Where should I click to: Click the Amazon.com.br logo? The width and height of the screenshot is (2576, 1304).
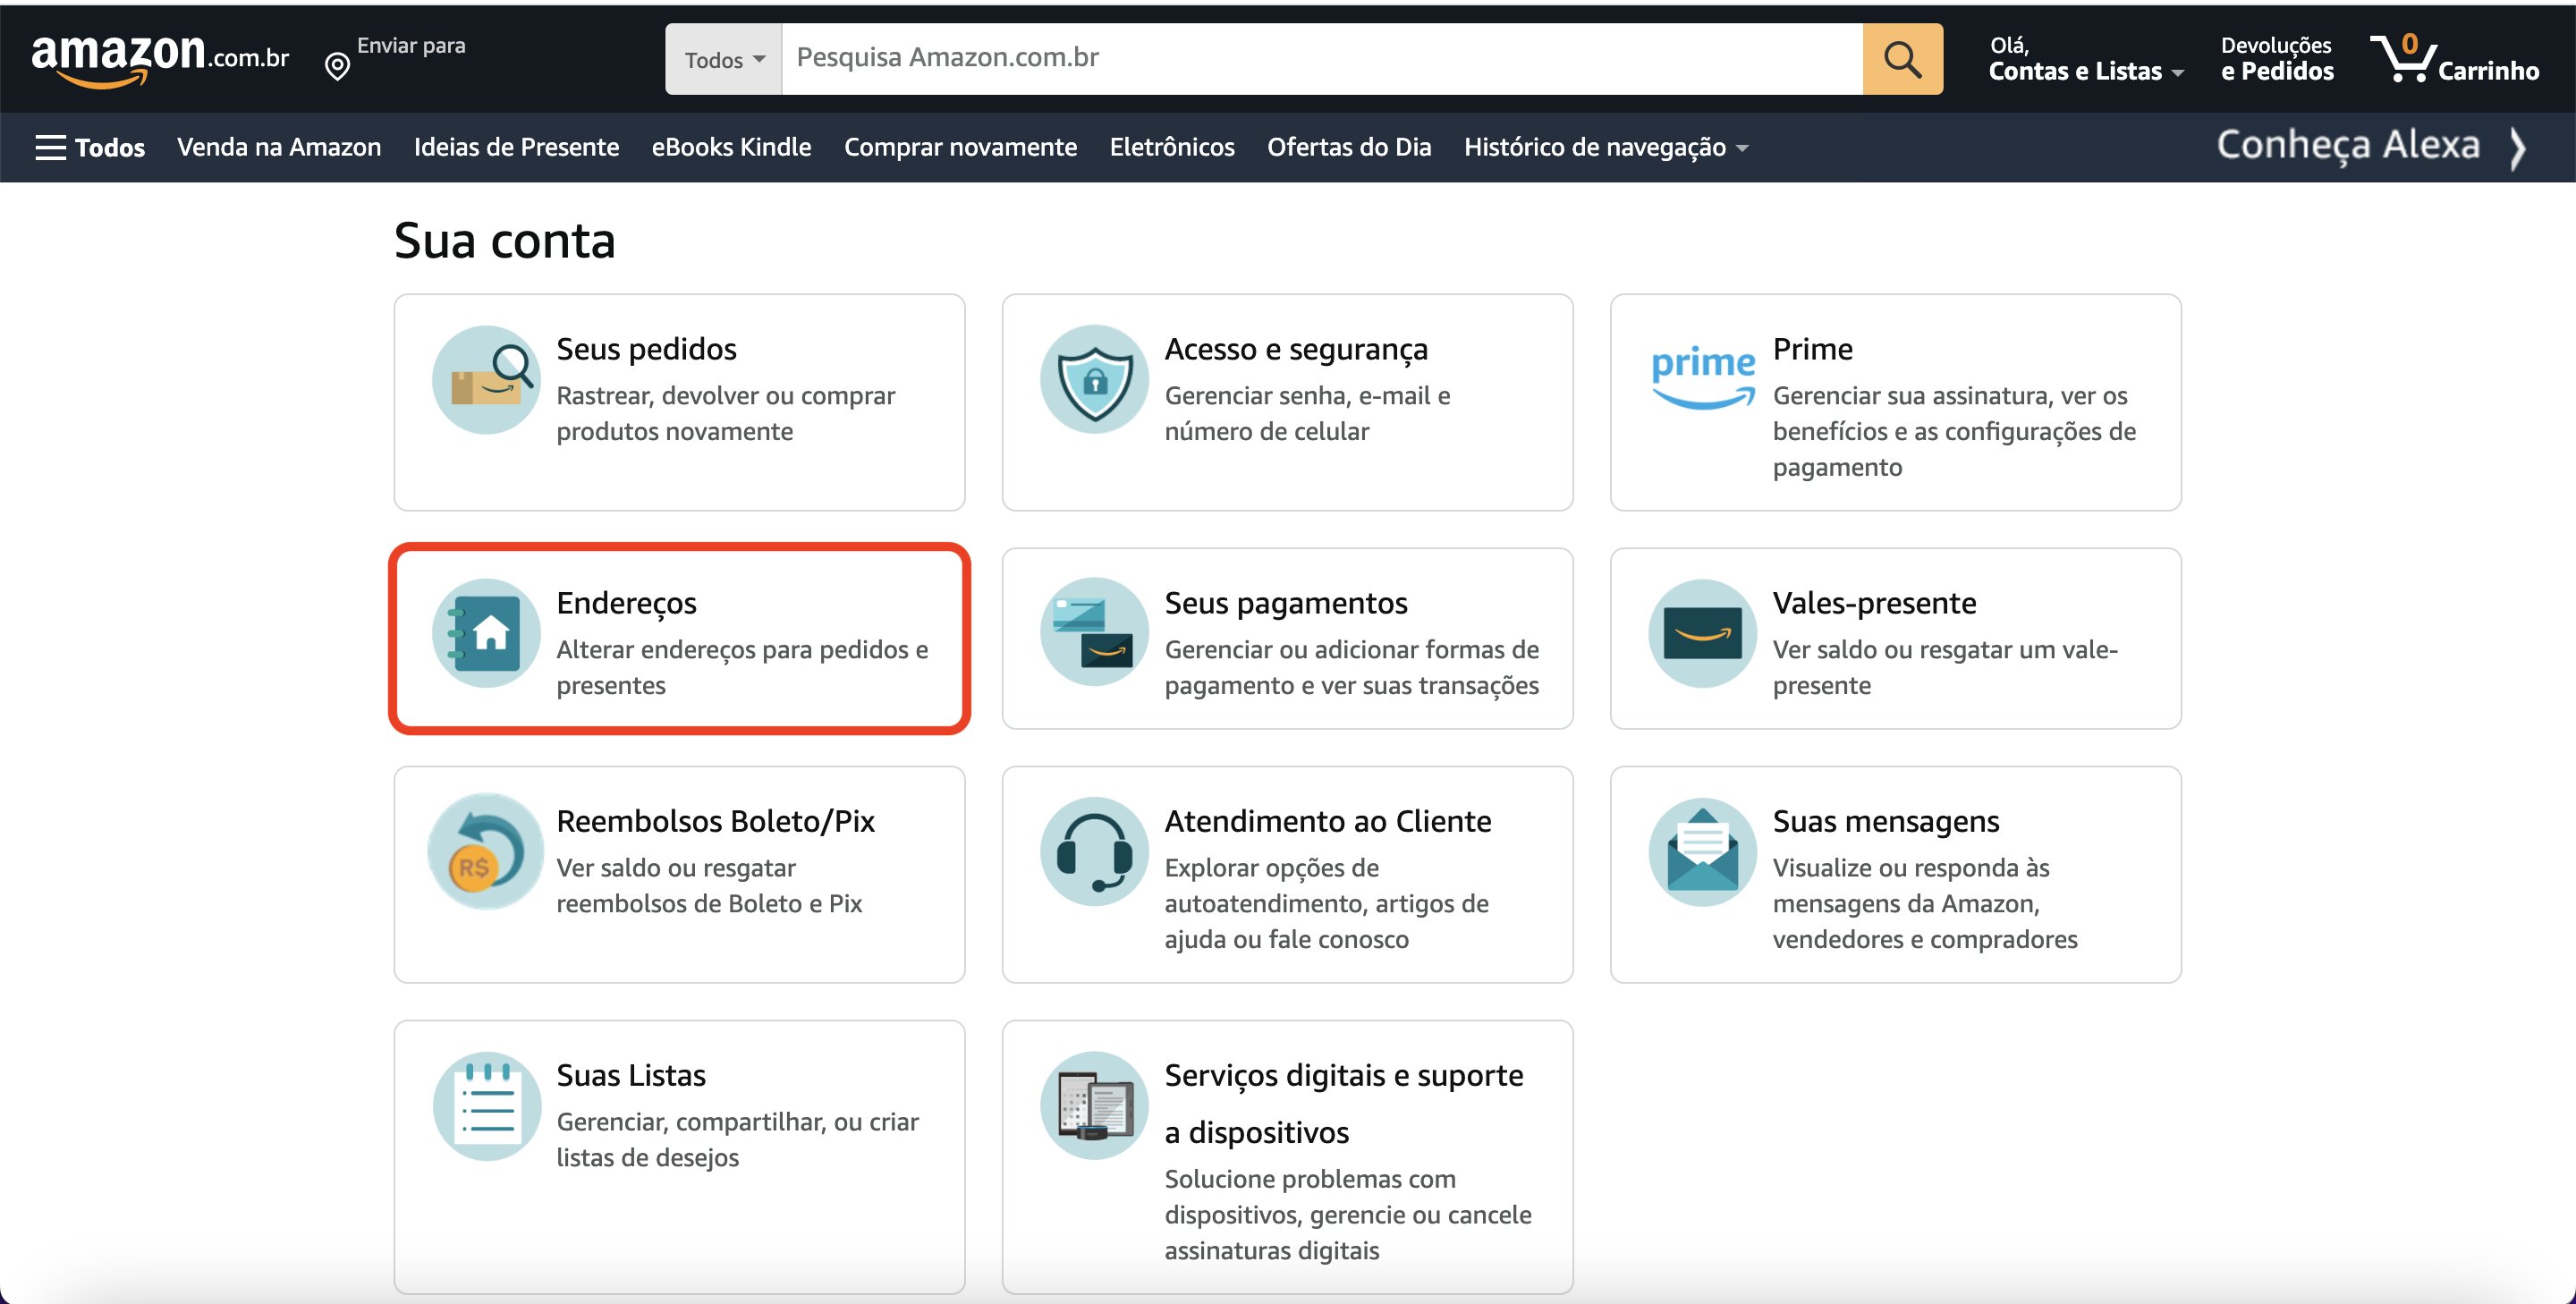[x=160, y=60]
